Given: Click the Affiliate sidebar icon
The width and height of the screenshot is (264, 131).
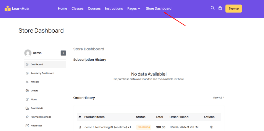Looking at the screenshot, I should [27, 82].
